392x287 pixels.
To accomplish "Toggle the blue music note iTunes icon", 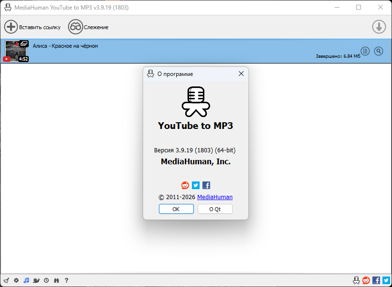I will 26,280.
